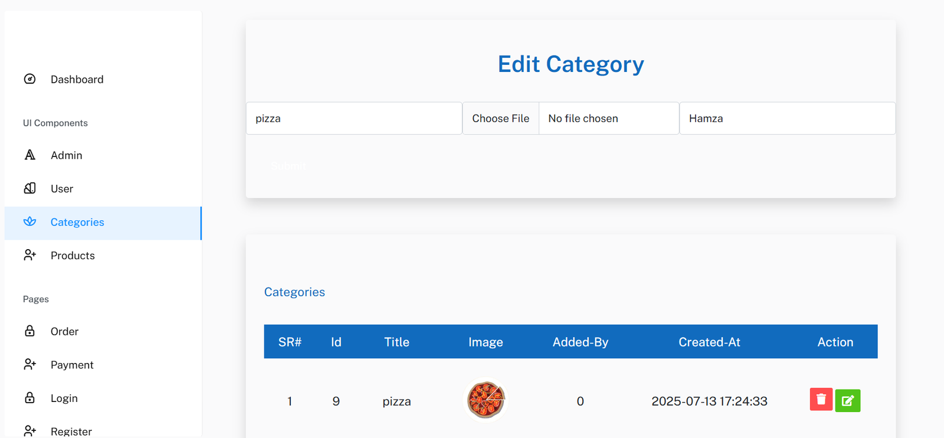Click the Created-At column header
944x438 pixels.
click(x=709, y=342)
